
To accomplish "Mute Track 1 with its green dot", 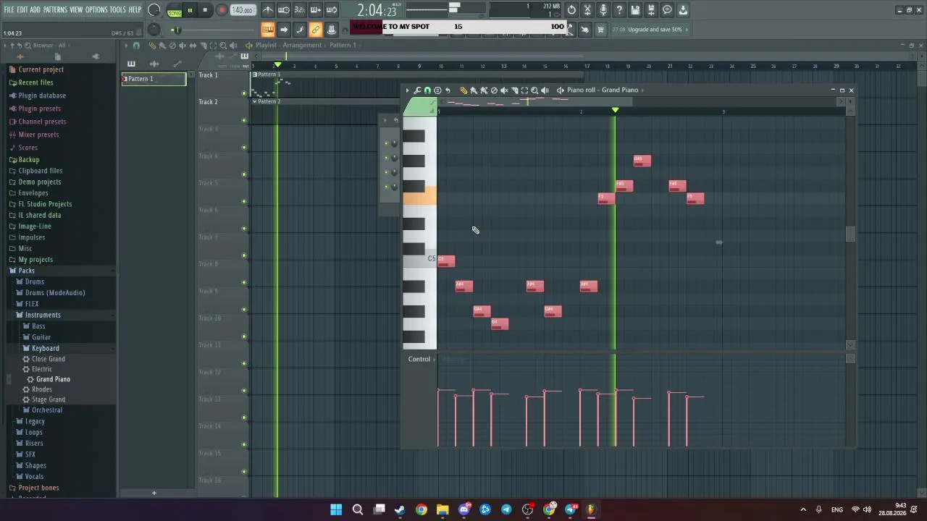I will tap(244, 93).
